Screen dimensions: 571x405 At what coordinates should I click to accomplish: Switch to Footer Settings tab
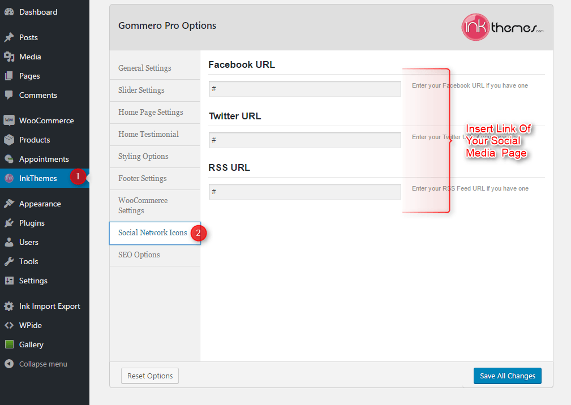tap(154, 179)
